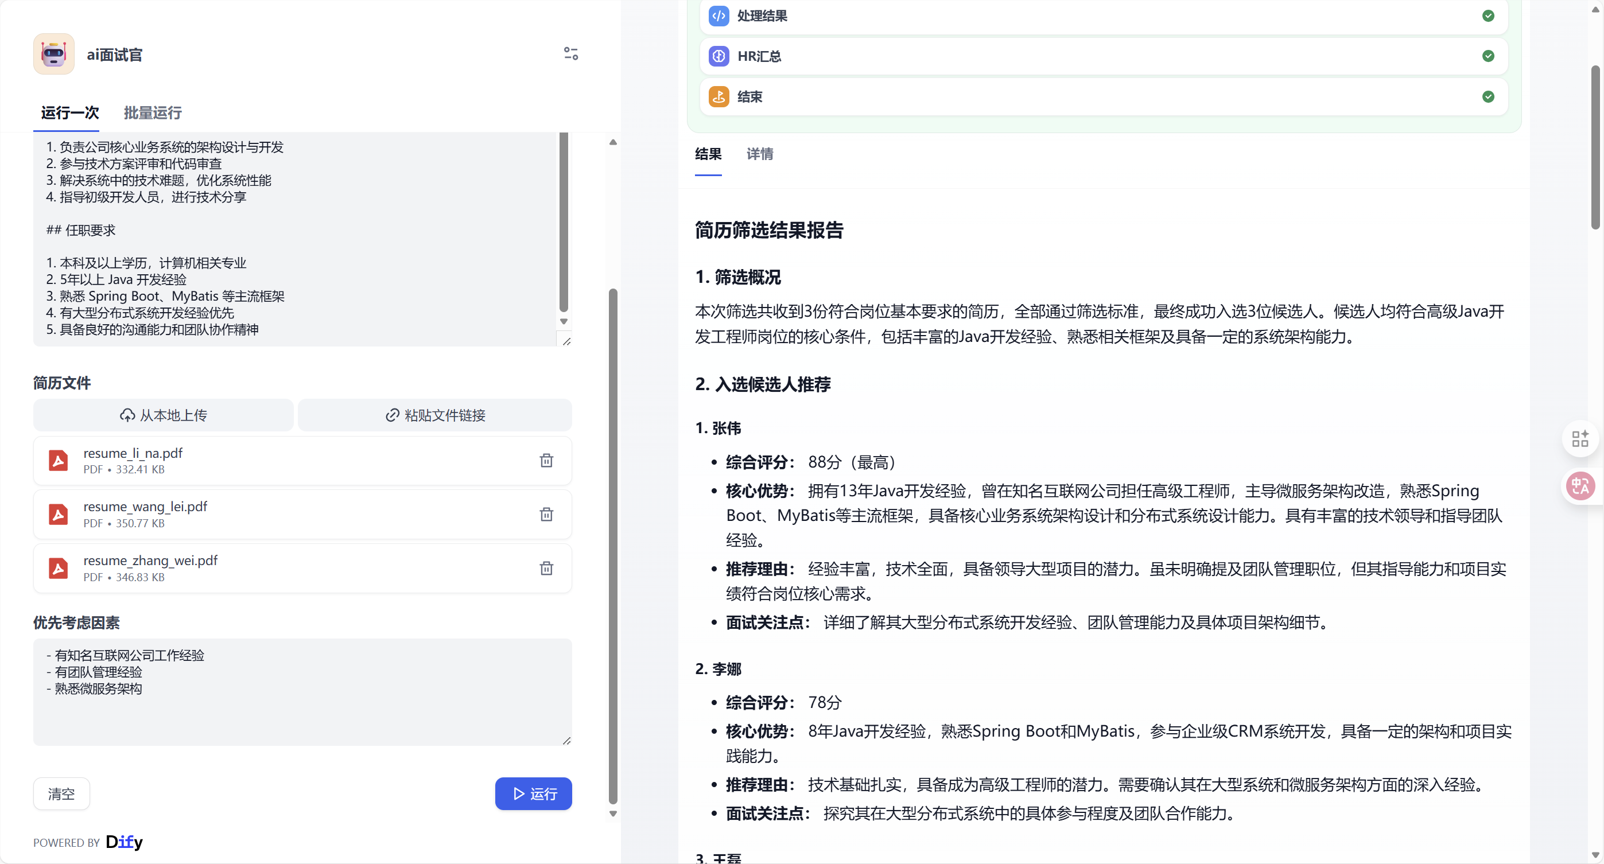The width and height of the screenshot is (1604, 864).
Task: Delete resume_li_na.pdf using its trash icon
Action: coord(546,461)
